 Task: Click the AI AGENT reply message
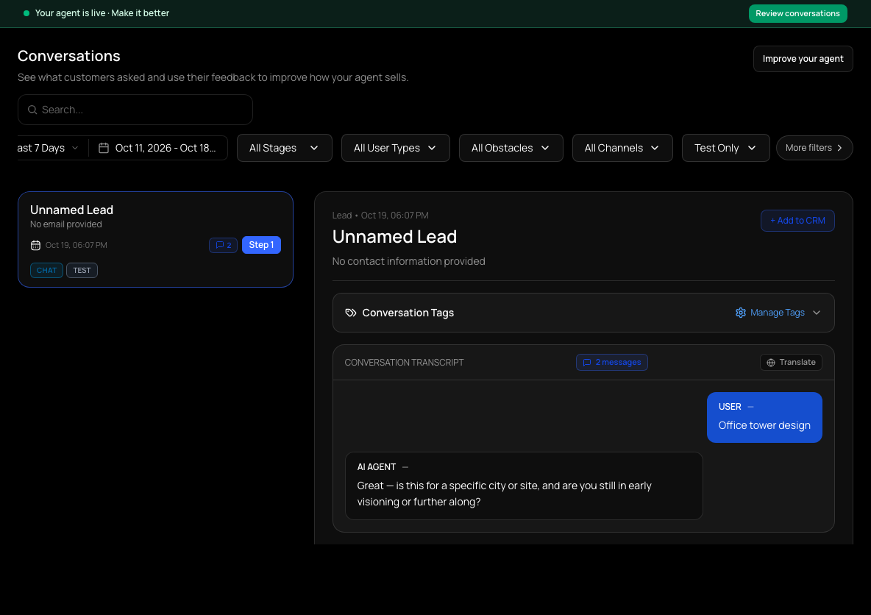[x=524, y=486]
